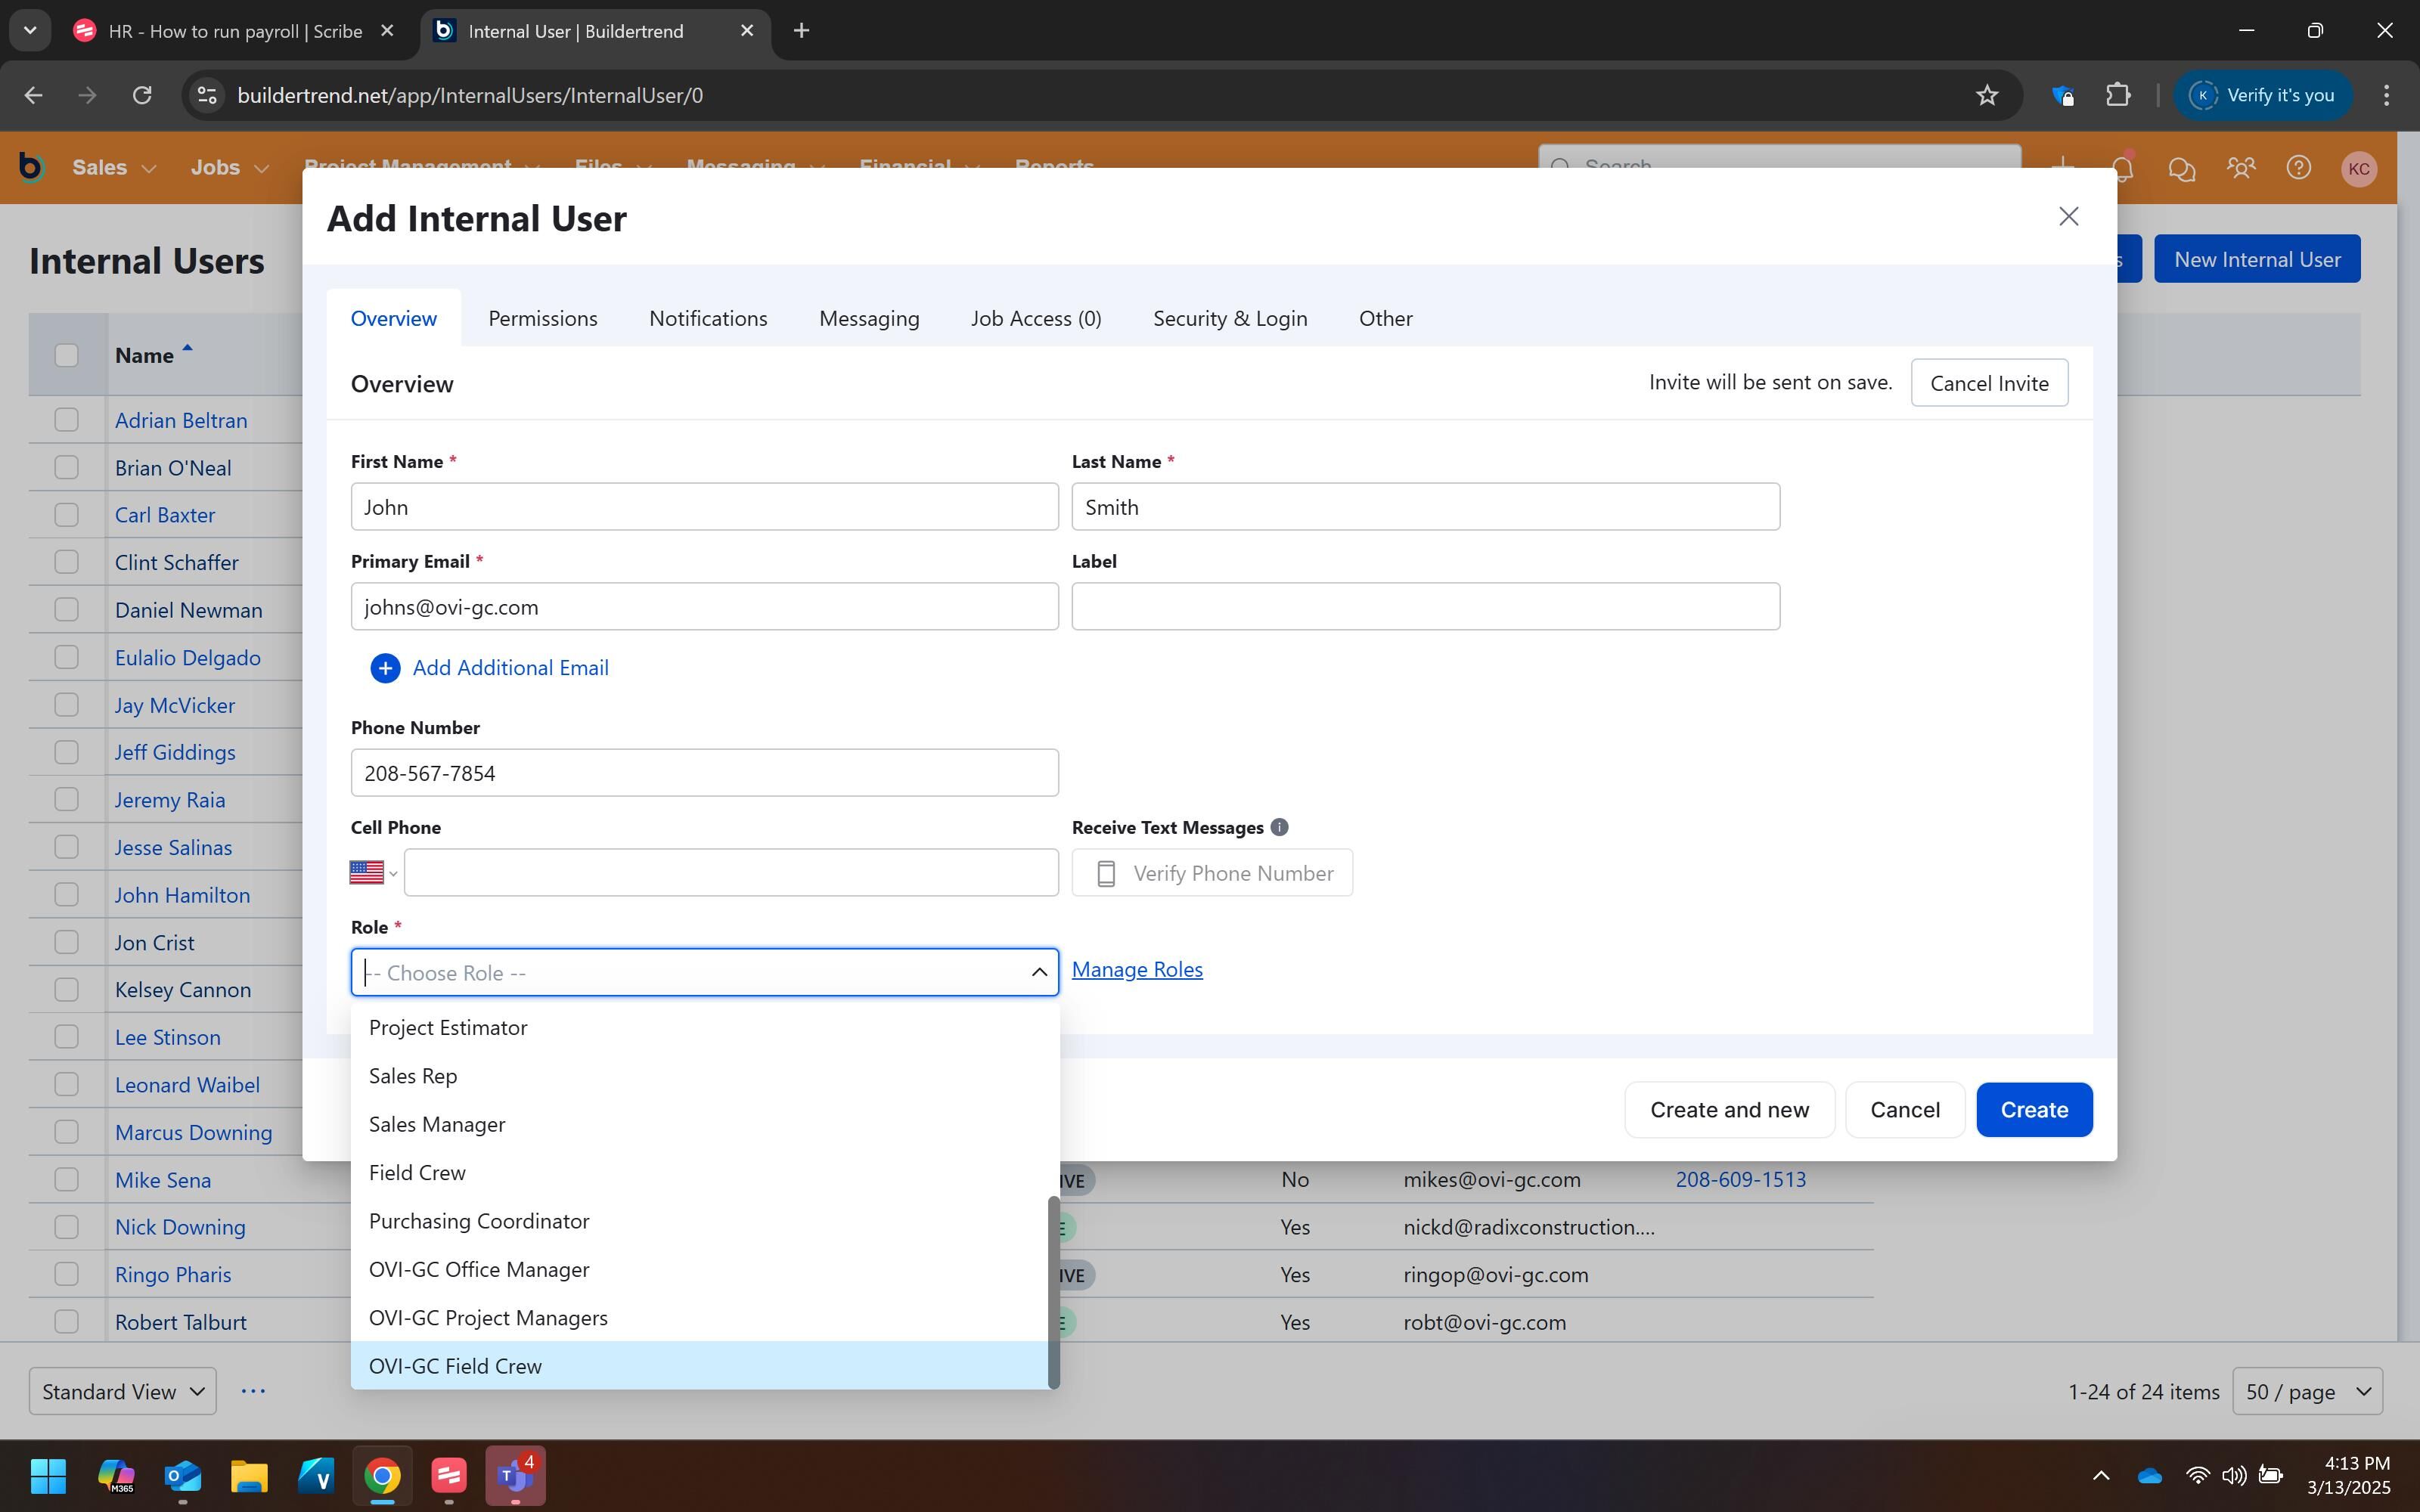
Task: Close the Add Internal User dialog
Action: coord(2068,216)
